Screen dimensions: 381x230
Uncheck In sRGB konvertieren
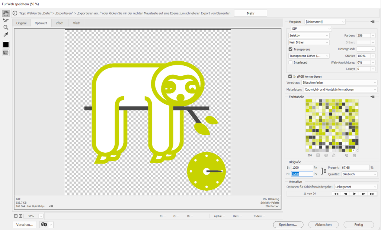(291, 76)
